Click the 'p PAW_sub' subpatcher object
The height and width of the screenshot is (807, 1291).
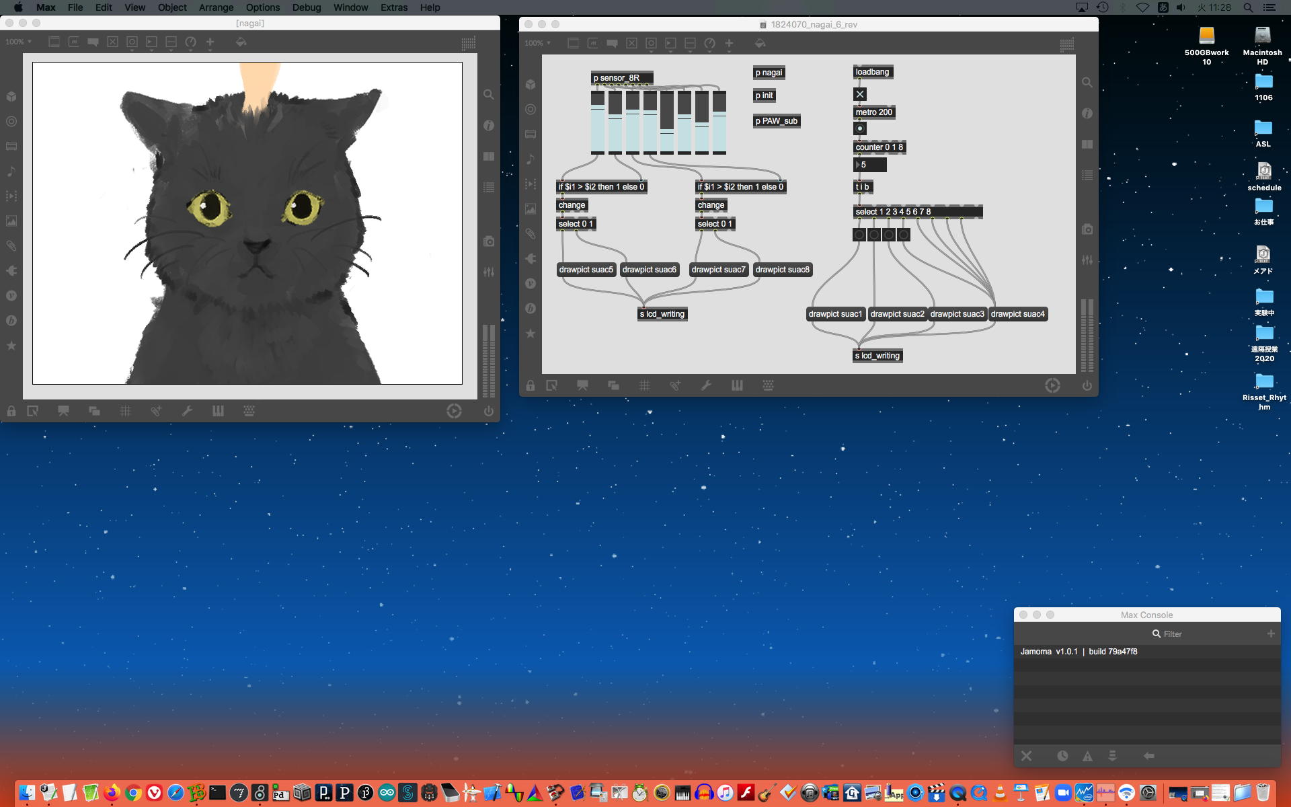click(776, 121)
